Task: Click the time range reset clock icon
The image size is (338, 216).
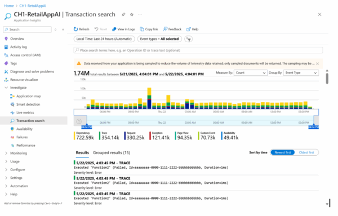Action: [79, 121]
